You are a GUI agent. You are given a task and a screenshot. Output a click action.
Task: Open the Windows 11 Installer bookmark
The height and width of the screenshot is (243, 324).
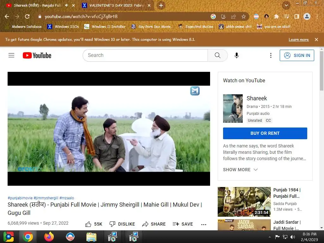105,27
